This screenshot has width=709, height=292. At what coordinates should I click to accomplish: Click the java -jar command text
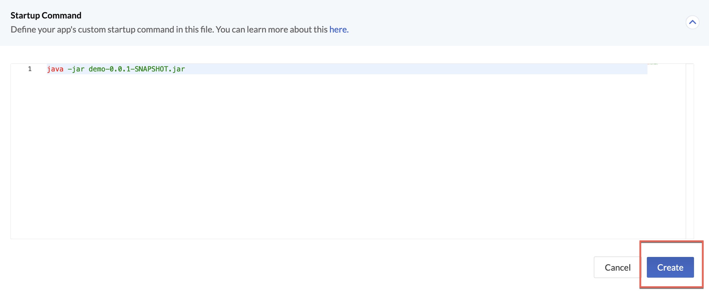(x=116, y=69)
